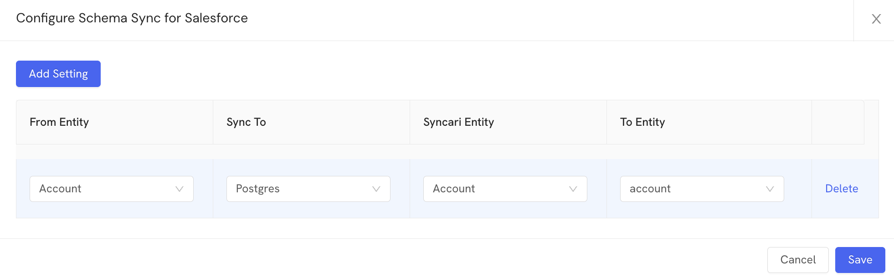Select the highlighted Account setting row background
This screenshot has height=278, width=894.
[x=447, y=189]
